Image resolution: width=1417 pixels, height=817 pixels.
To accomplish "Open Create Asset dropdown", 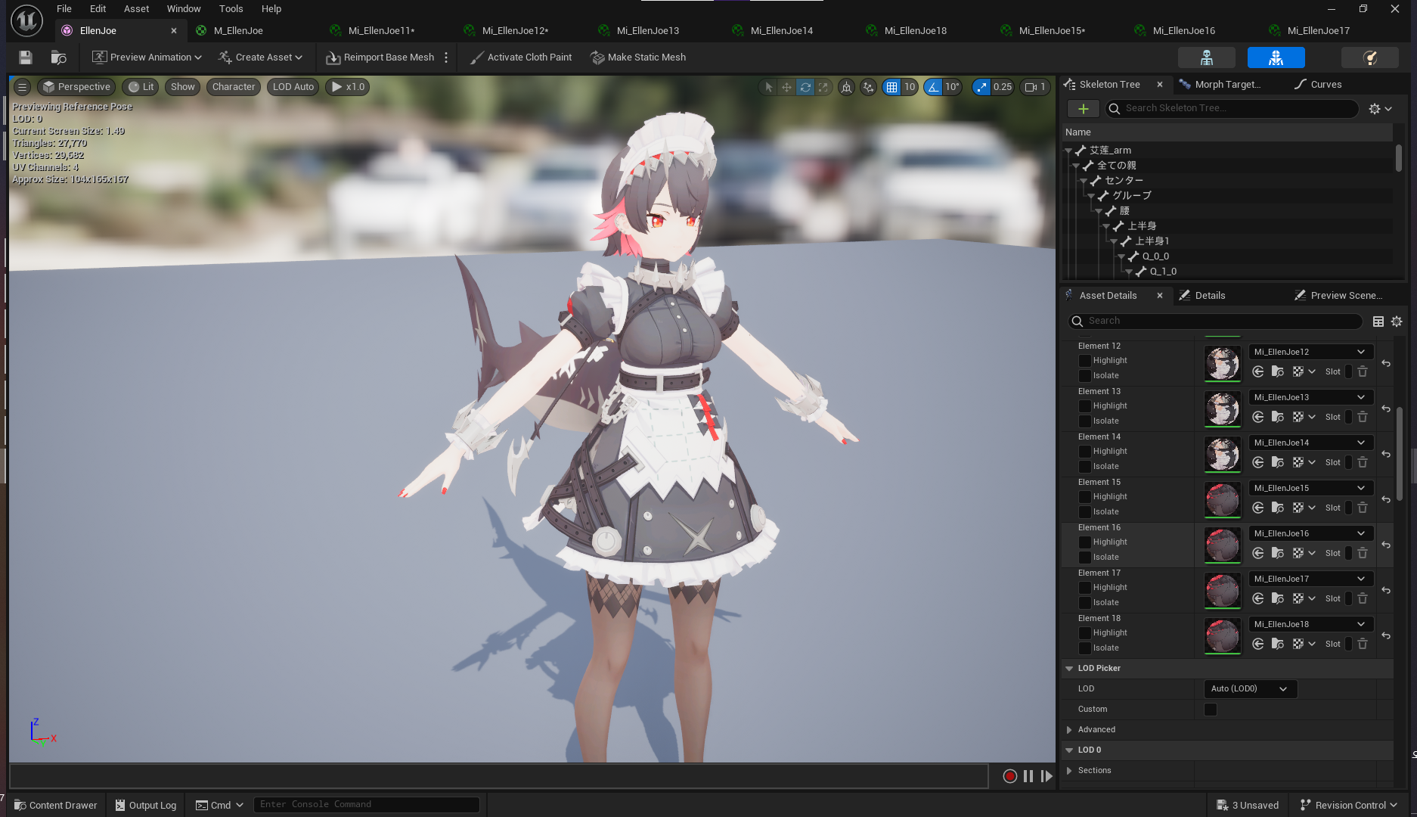I will pos(260,57).
